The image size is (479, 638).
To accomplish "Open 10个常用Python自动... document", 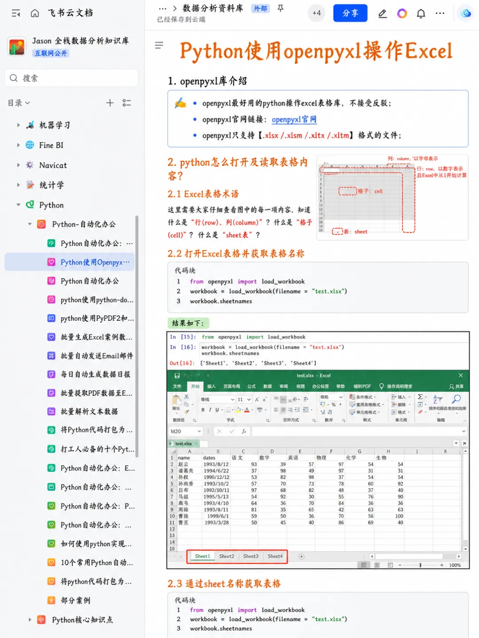I will click(97, 563).
